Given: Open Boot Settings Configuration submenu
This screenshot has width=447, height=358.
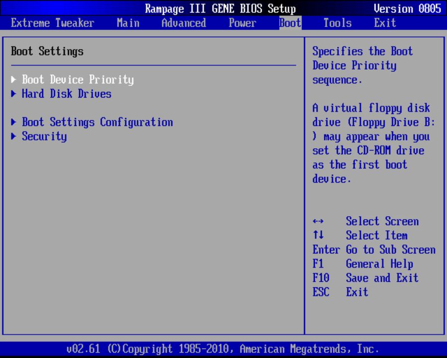Looking at the screenshot, I should pos(97,122).
